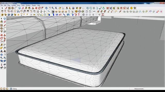
Task: Select the Tape Measure tool in top toolbar
Action: point(26,8)
